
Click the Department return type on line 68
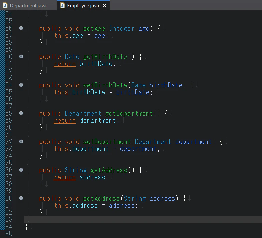click(83, 114)
